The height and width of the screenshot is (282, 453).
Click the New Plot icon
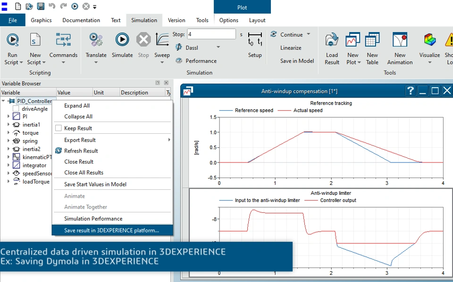click(352, 40)
